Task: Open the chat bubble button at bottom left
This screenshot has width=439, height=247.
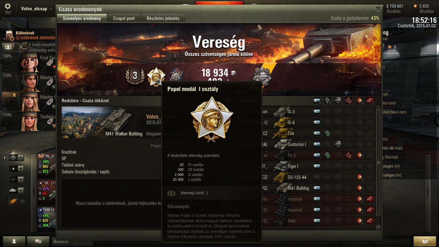Action: pyautogui.click(x=38, y=241)
